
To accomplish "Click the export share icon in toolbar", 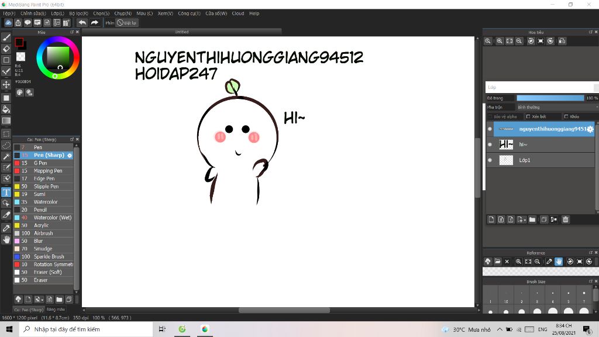I will 18,23.
